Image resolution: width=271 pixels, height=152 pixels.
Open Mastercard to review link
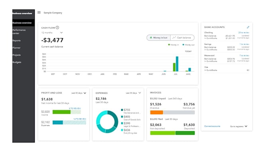click(244, 56)
